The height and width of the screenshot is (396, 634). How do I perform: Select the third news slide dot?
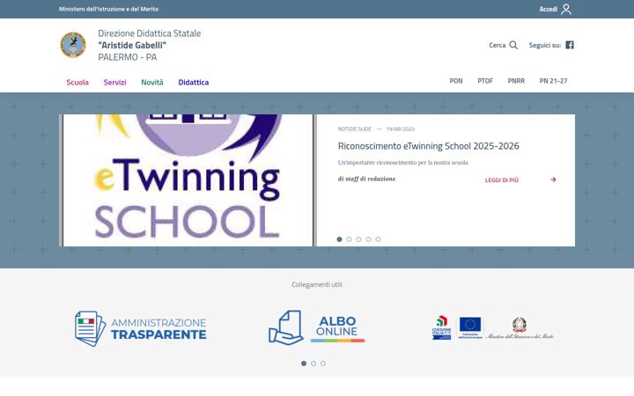[x=358, y=239]
